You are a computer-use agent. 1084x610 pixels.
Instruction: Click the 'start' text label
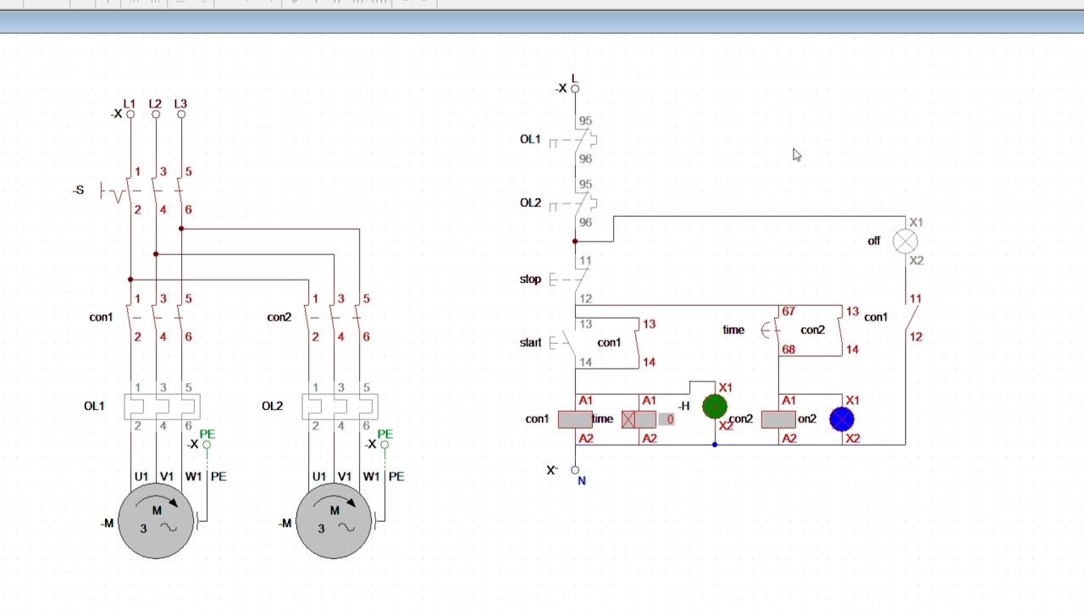click(530, 342)
